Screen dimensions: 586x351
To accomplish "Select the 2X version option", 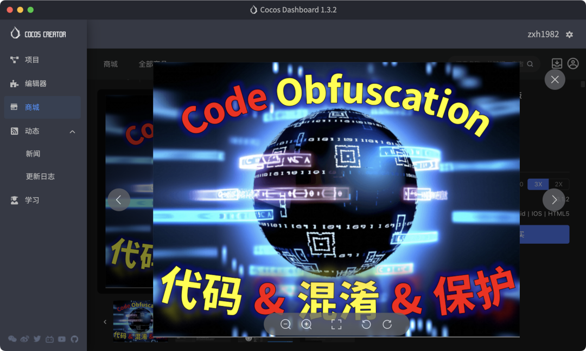I will tap(559, 184).
